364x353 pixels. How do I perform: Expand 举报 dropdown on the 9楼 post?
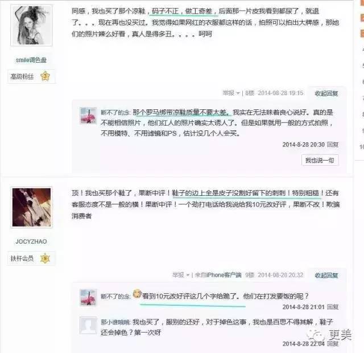click(x=181, y=275)
